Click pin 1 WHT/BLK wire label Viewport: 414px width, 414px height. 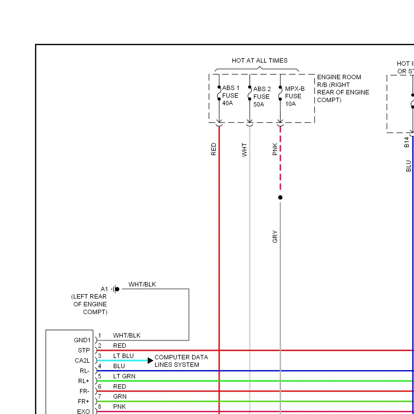(127, 336)
